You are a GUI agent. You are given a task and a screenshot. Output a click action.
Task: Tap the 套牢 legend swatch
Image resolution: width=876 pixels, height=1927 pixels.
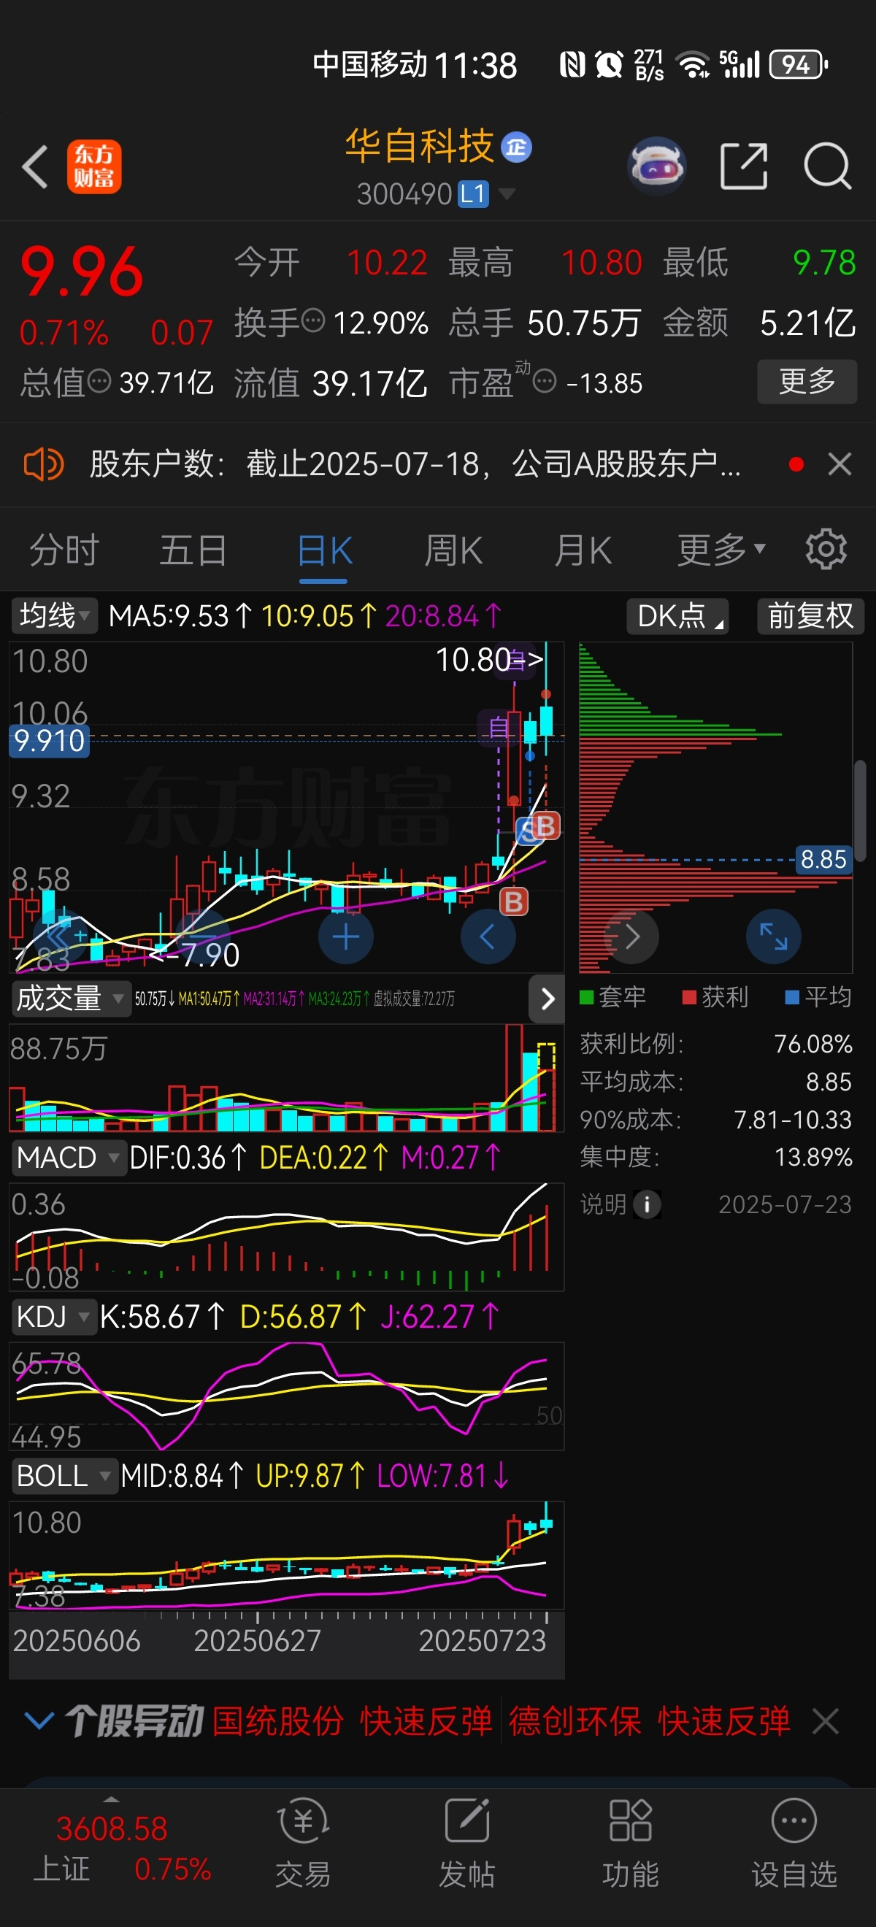[x=586, y=997]
